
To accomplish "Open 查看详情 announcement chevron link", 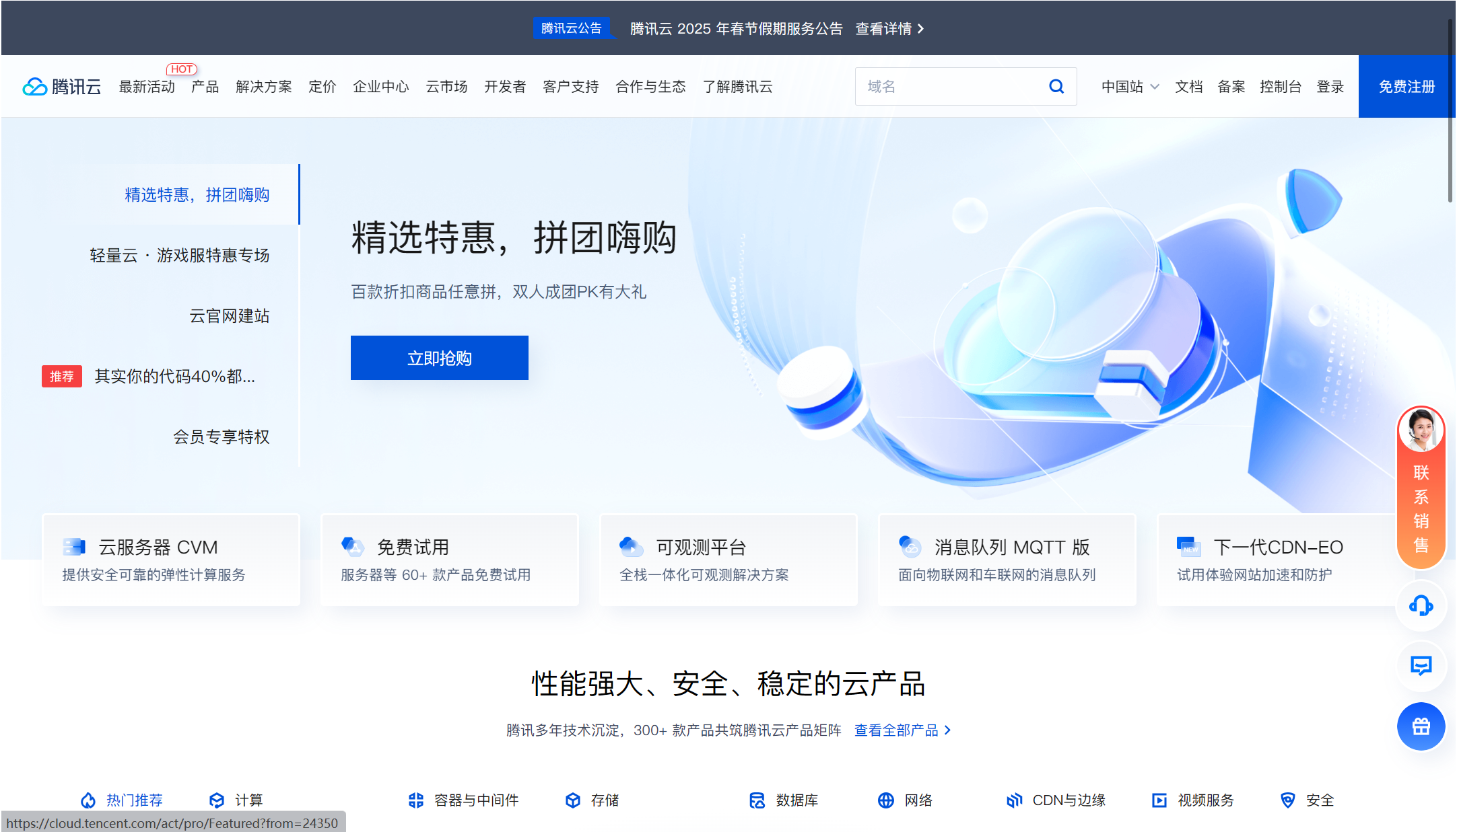I will pyautogui.click(x=890, y=28).
